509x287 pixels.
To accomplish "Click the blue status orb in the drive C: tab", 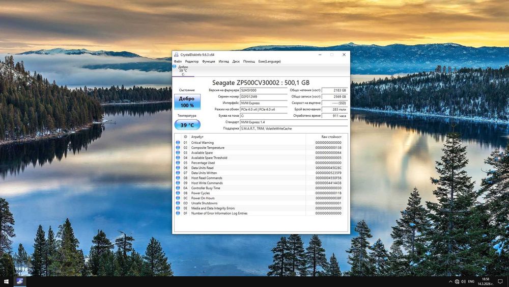I will click(174, 66).
